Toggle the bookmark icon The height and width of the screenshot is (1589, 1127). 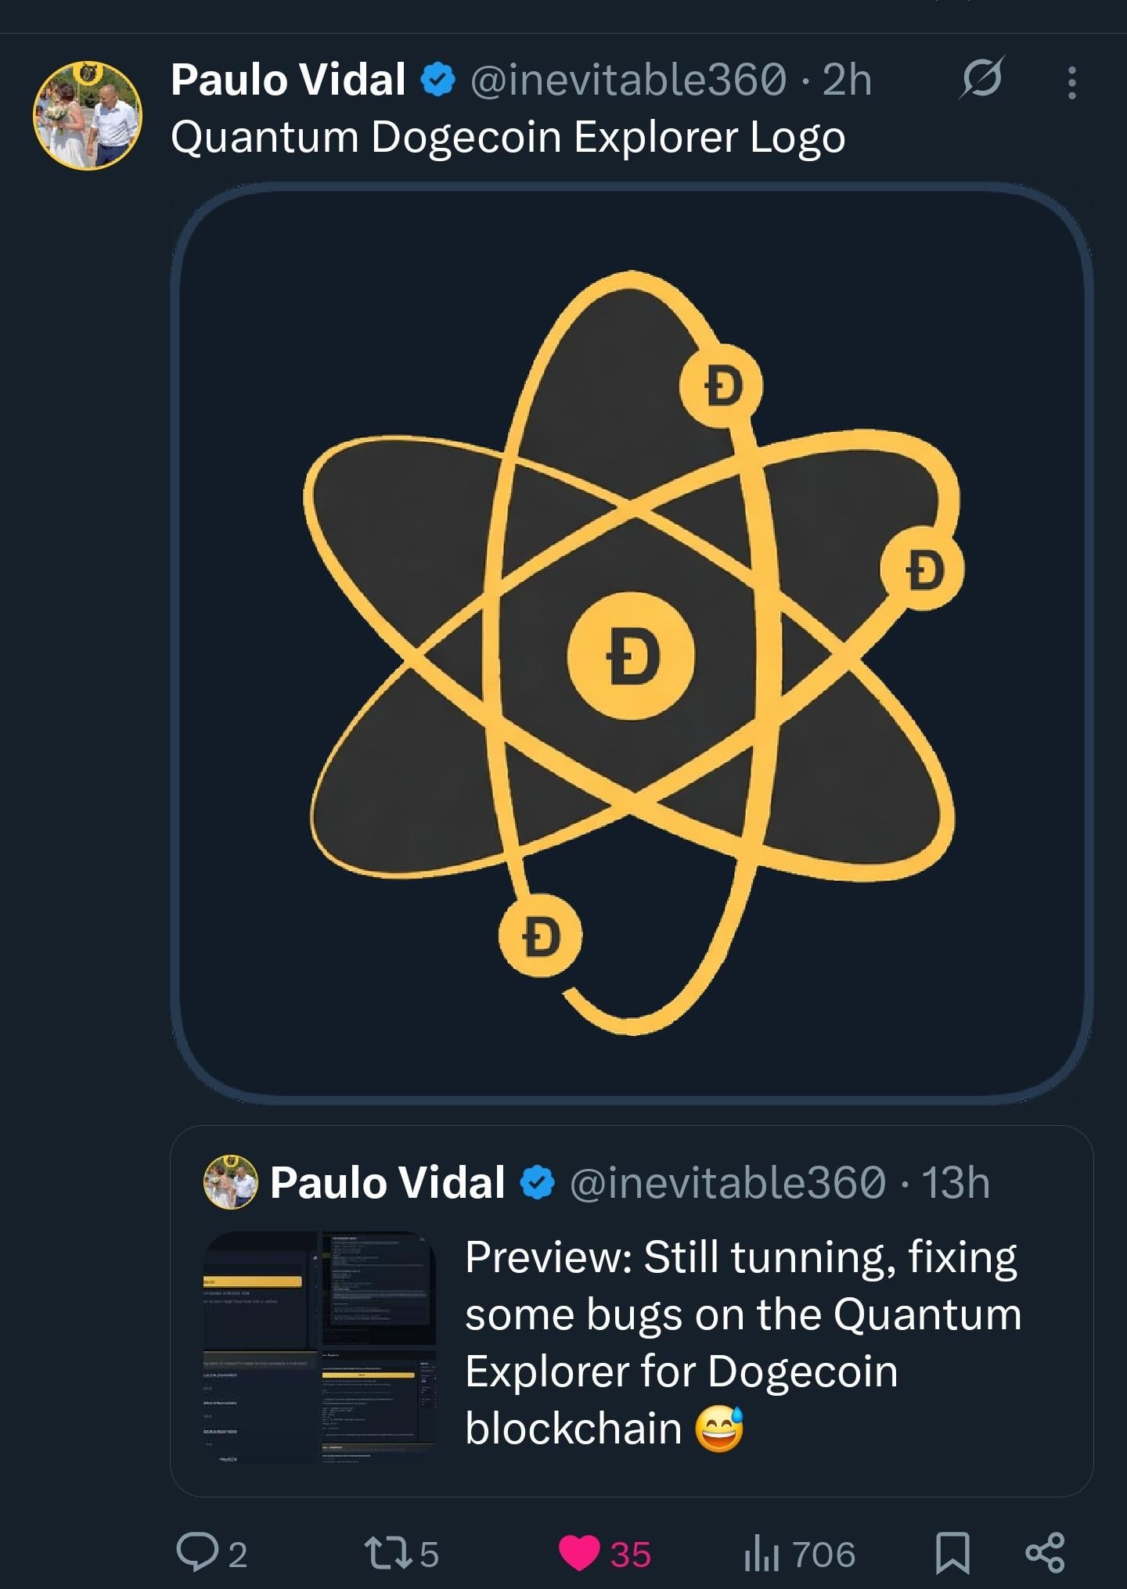[952, 1553]
